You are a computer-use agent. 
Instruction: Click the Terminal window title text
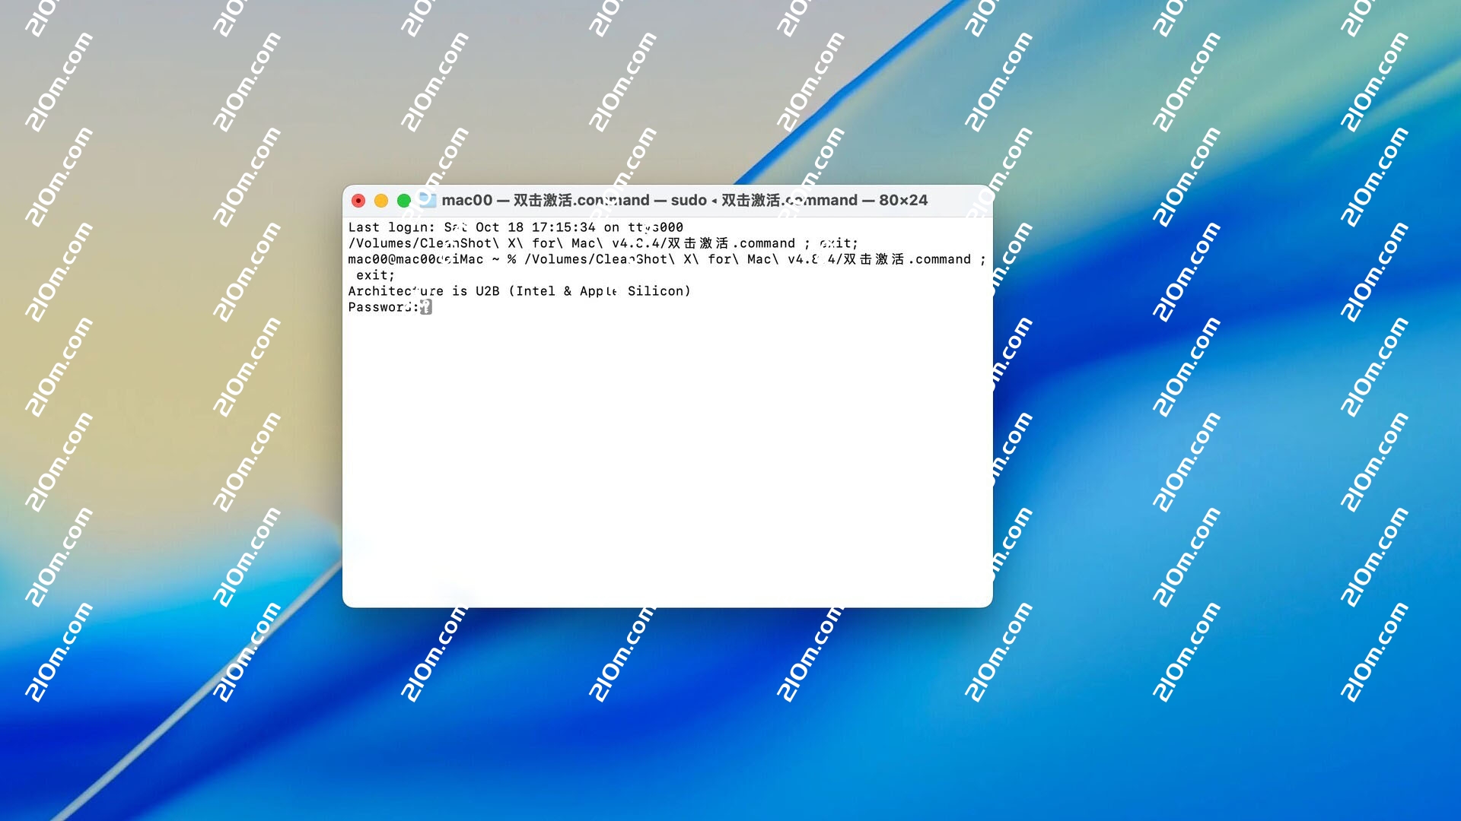click(x=683, y=200)
